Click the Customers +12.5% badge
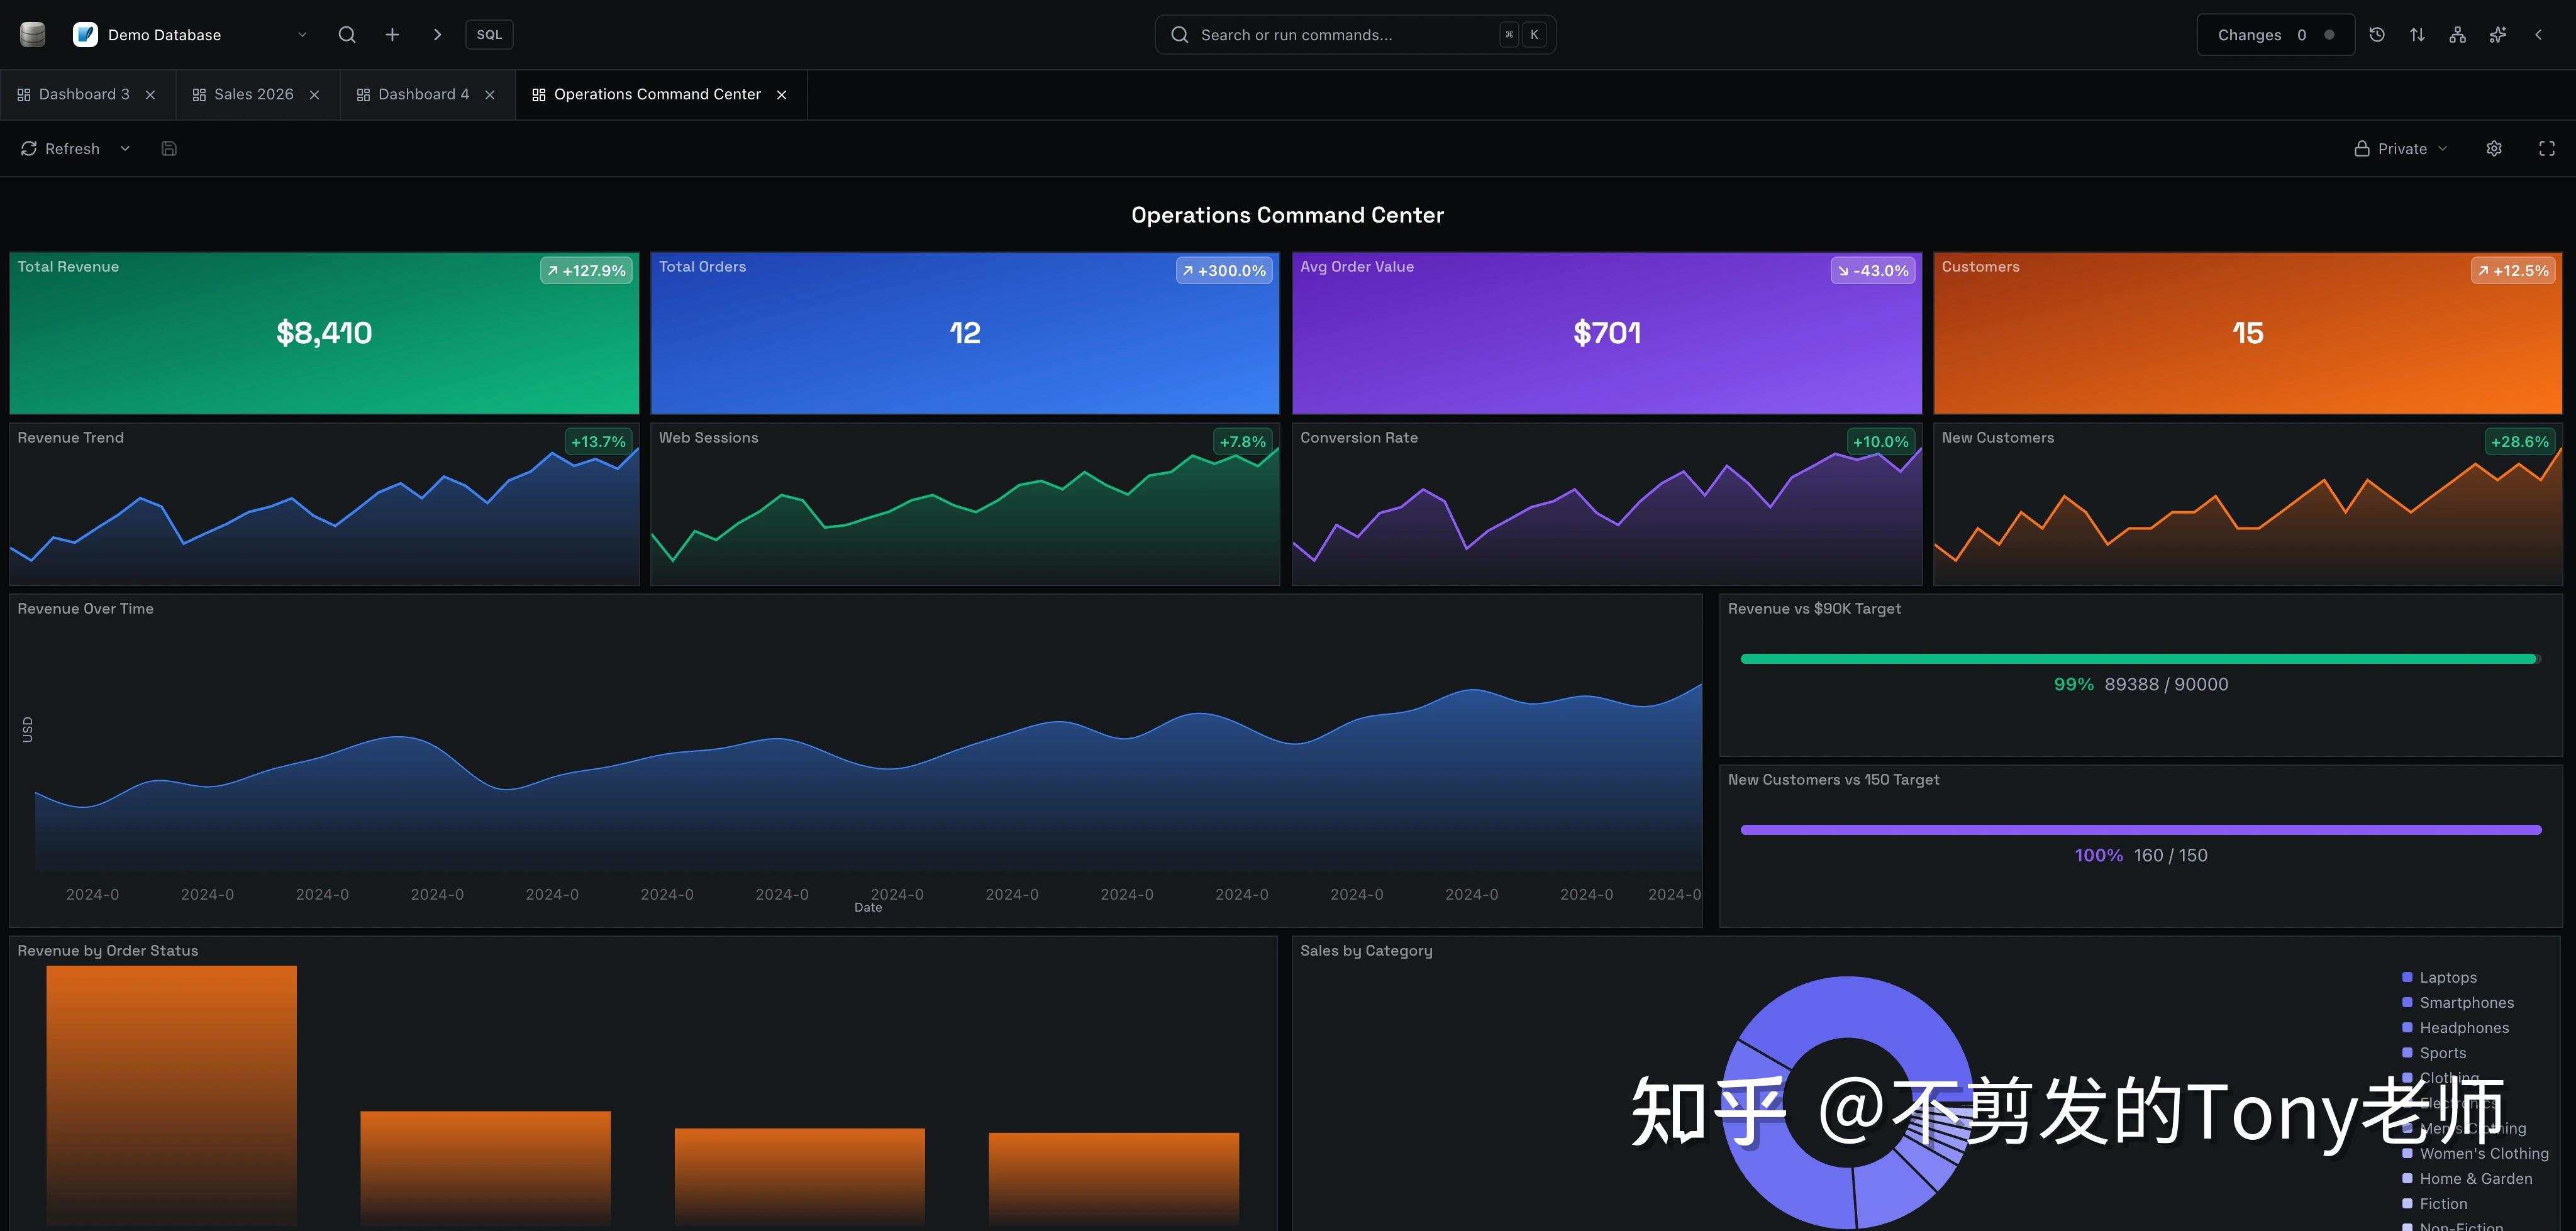Screen dimensions: 2576x1231 2512,271
